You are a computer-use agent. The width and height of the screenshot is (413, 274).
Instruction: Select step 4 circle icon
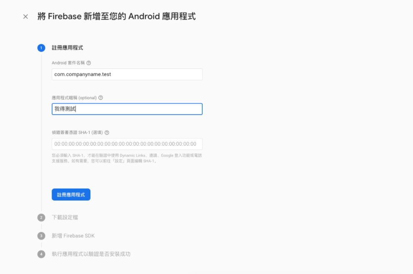click(41, 254)
